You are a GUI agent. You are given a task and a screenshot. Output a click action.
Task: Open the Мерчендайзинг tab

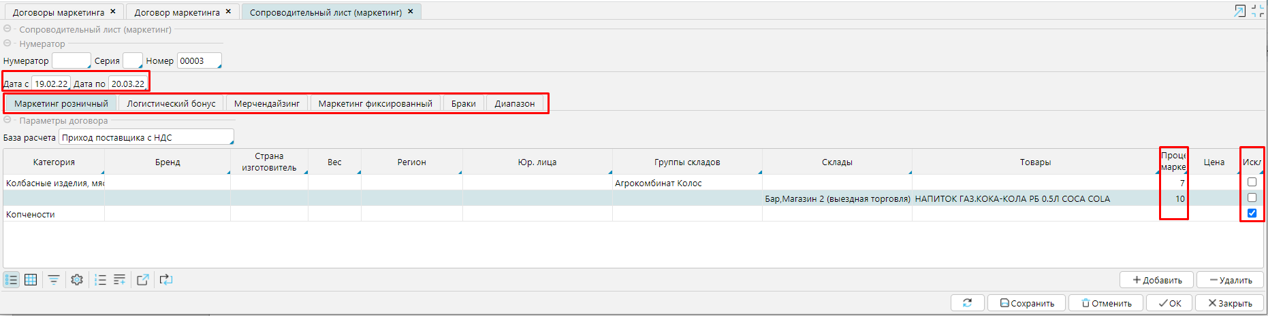point(266,103)
